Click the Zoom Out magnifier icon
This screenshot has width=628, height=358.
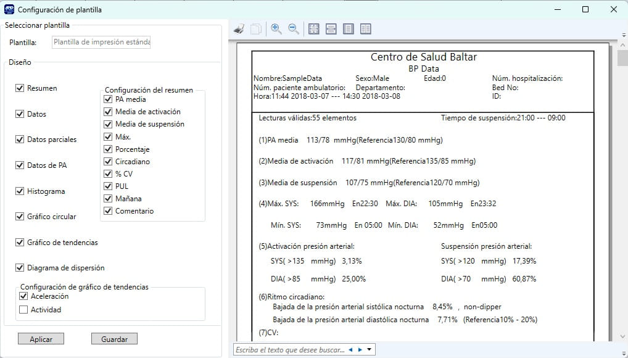(293, 29)
